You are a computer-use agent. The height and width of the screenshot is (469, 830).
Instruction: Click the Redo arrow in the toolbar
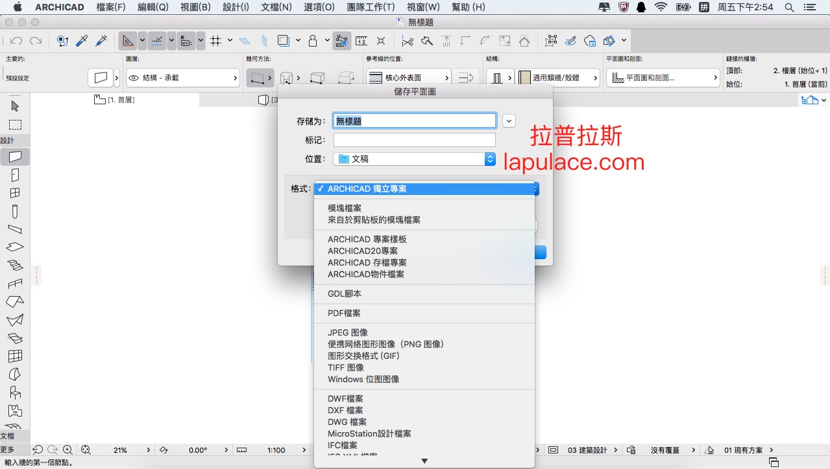pos(36,41)
